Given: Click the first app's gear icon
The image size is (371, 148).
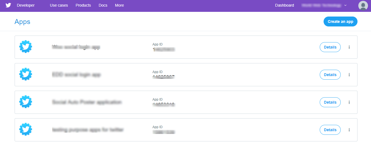Looking at the screenshot, I should 26,47.
